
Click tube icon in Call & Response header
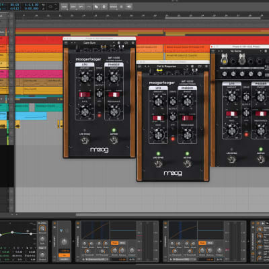(x=194, y=71)
